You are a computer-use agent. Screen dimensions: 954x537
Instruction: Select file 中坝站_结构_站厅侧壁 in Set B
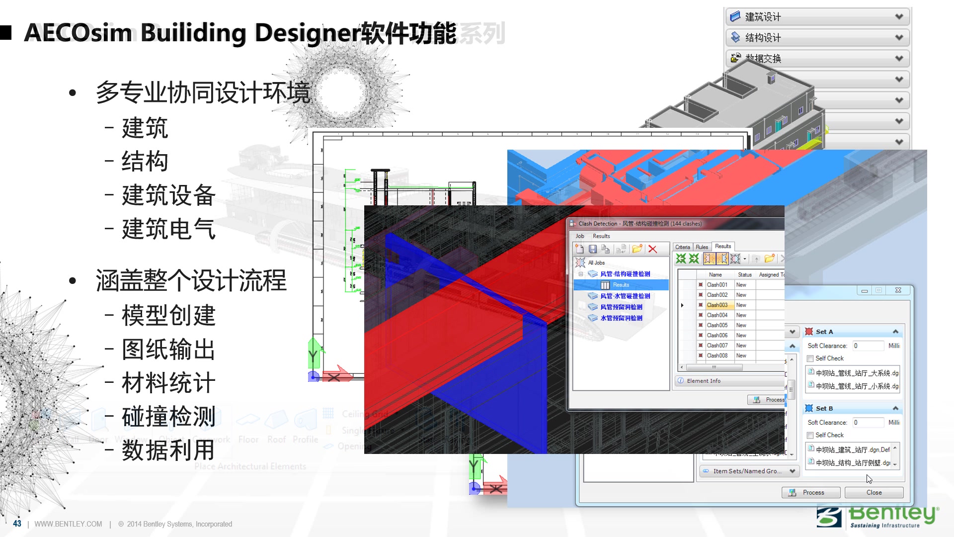(850, 462)
